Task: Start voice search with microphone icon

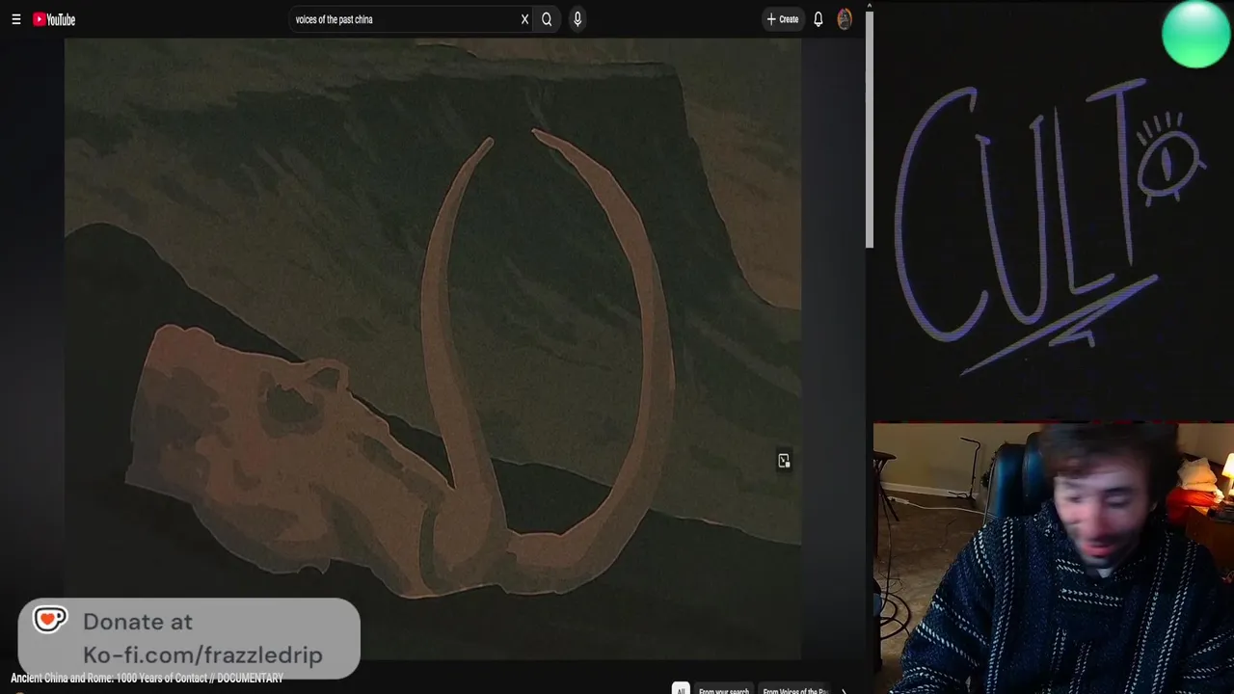Action: pos(577,19)
